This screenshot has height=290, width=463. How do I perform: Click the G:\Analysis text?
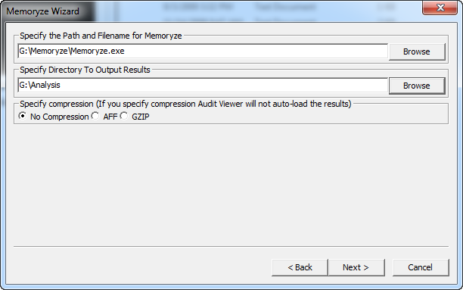(40, 85)
